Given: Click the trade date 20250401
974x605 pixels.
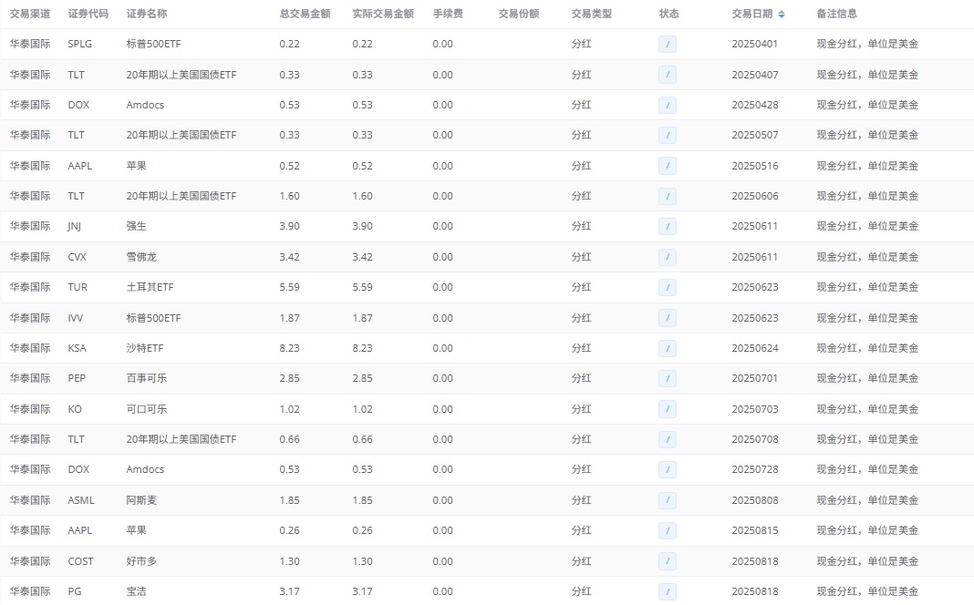Looking at the screenshot, I should (x=755, y=44).
